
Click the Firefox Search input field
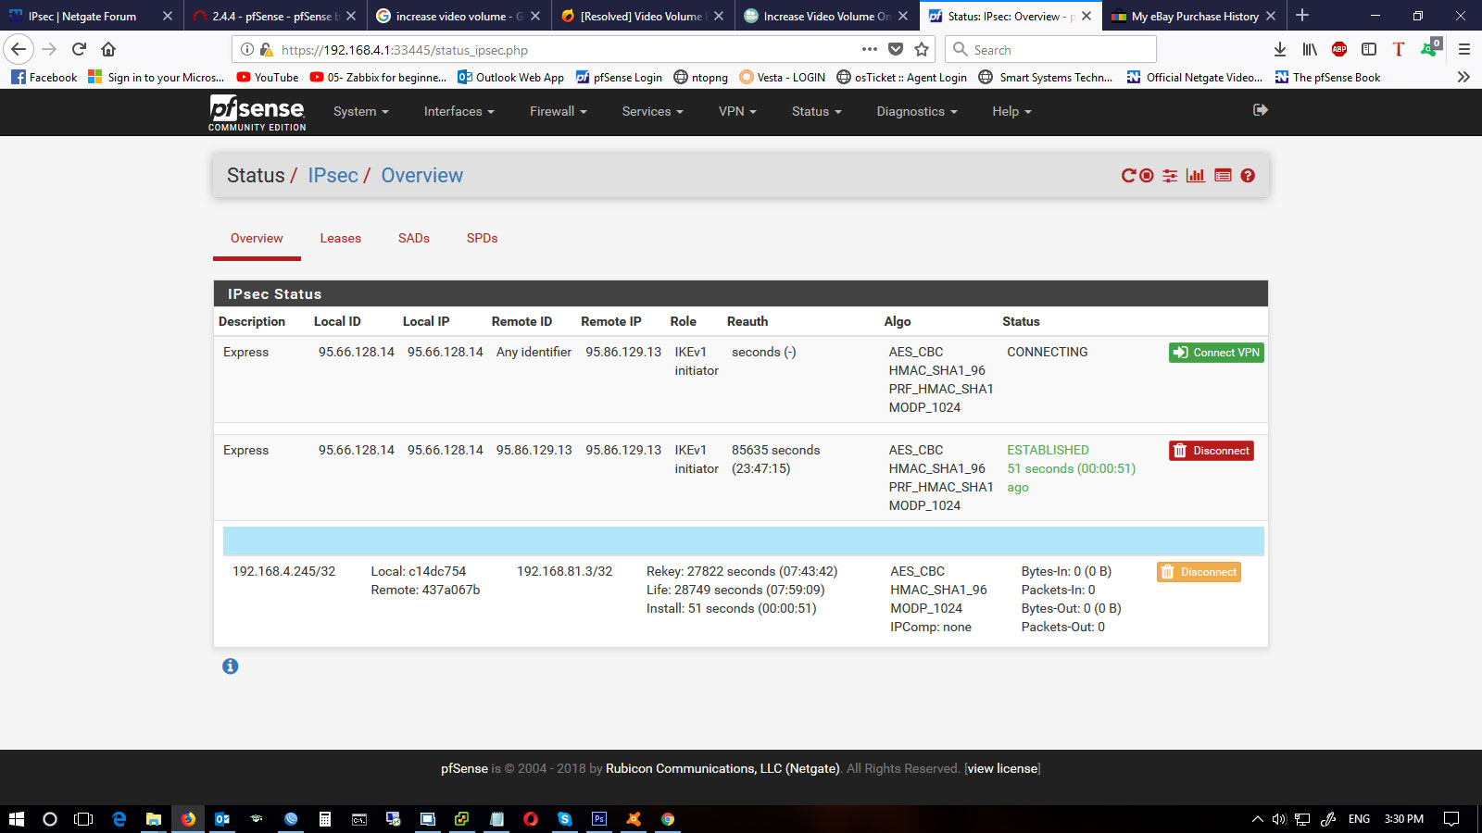pos(1056,50)
